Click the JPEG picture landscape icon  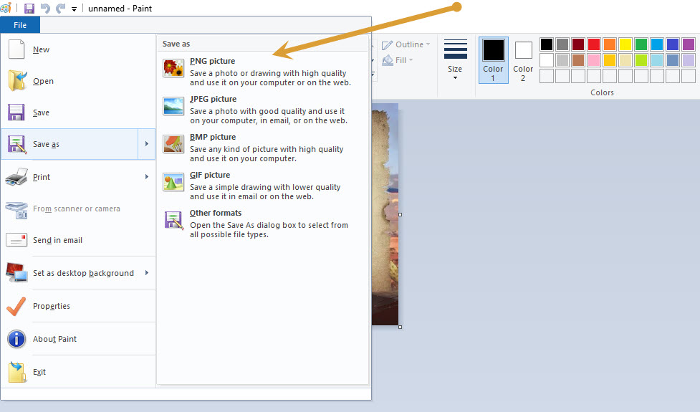tap(173, 106)
